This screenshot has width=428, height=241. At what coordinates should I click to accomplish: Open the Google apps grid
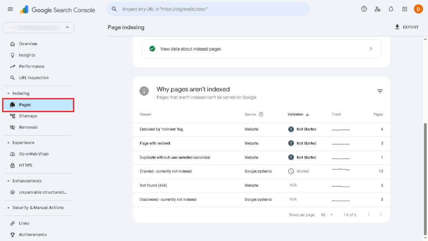[404, 9]
